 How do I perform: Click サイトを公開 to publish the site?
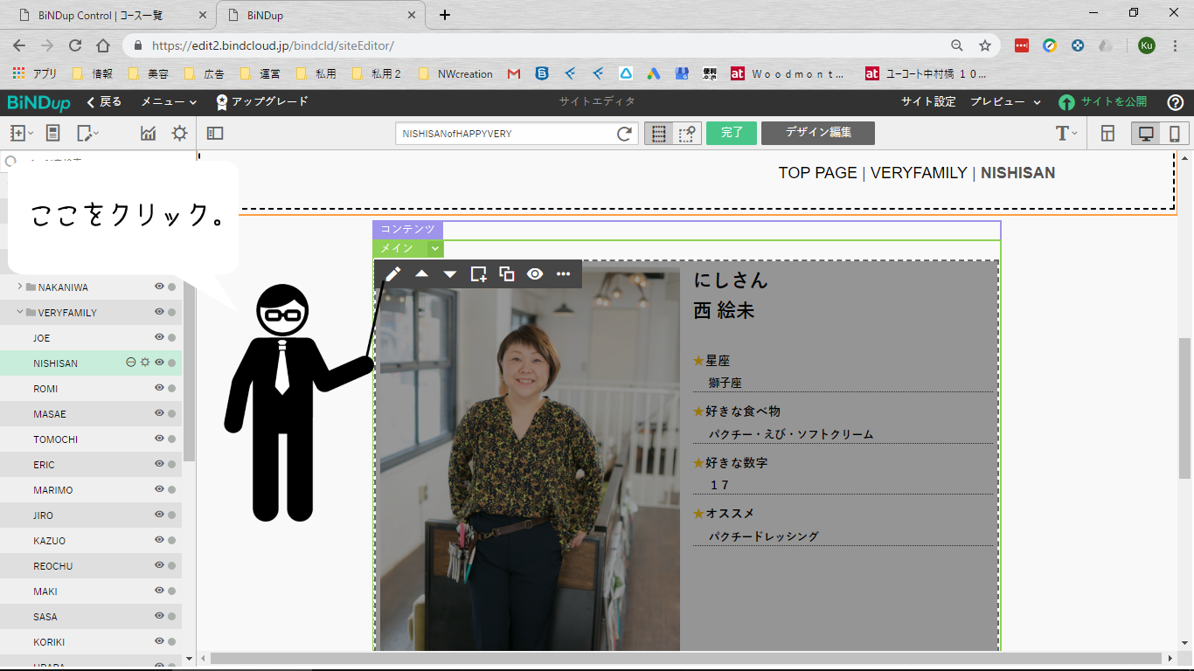coord(1102,102)
